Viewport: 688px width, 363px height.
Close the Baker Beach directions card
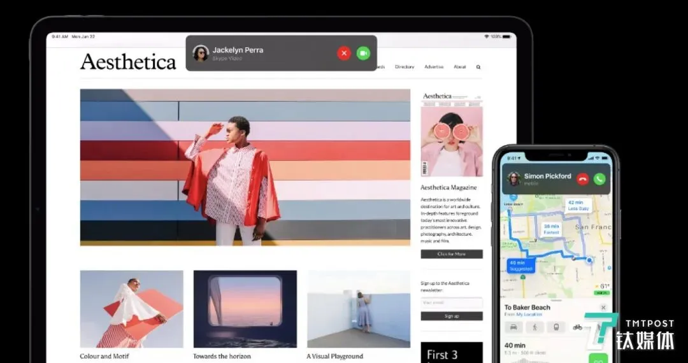603,308
